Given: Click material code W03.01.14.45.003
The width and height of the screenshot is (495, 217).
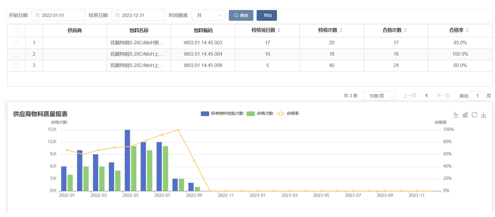Looking at the screenshot, I should tap(203, 43).
